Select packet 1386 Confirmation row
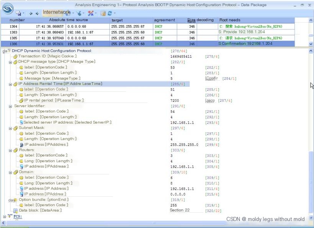The height and width of the screenshot is (228, 314). pyautogui.click(x=147, y=44)
